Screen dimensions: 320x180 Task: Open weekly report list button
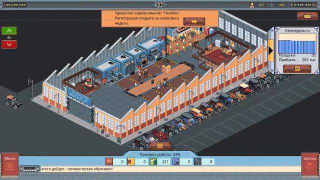297,69
